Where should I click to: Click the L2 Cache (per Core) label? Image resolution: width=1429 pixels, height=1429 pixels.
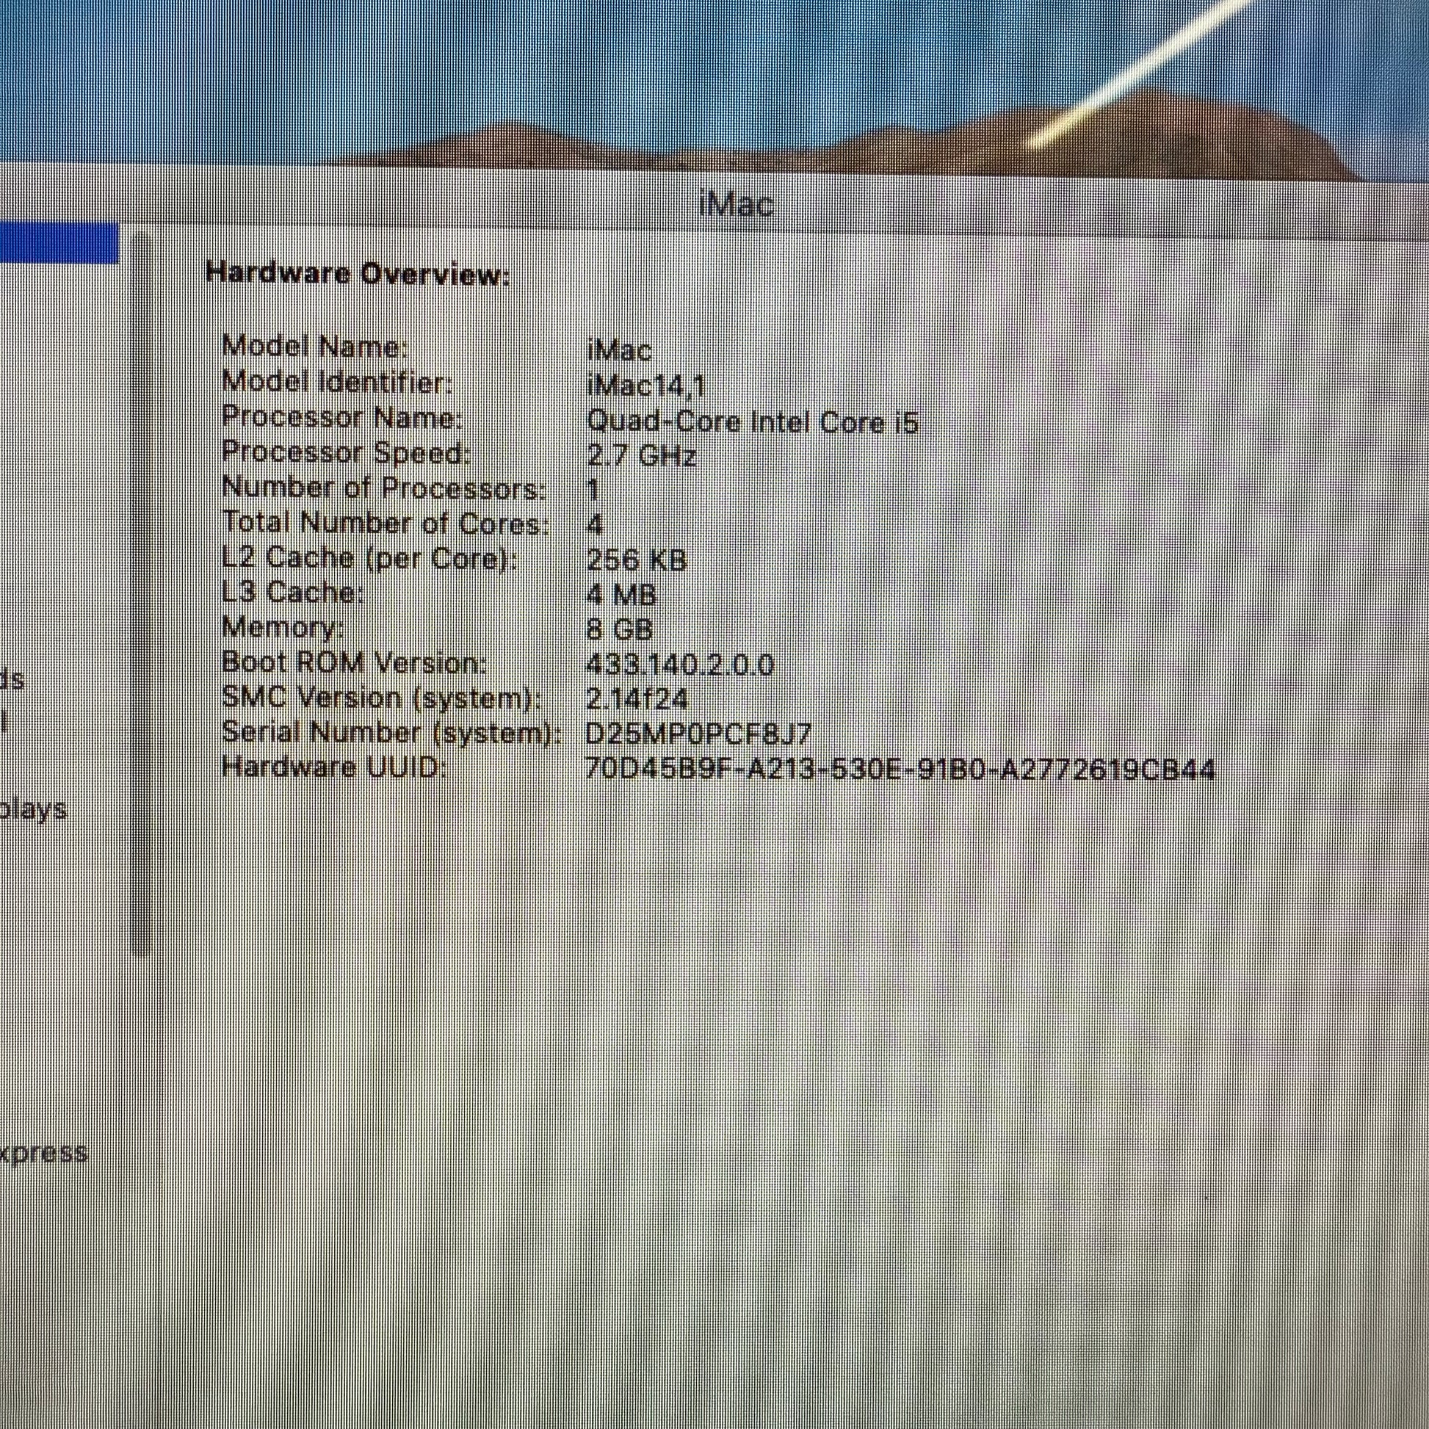tap(369, 557)
